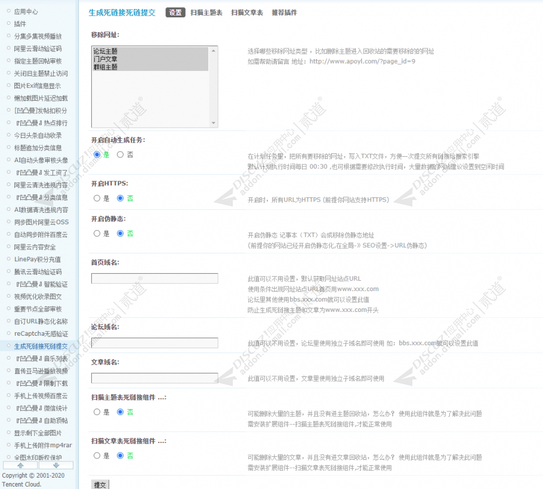The height and width of the screenshot is (489, 543).
Task: Switch to the 扫描主题表 tab
Action: pyautogui.click(x=206, y=13)
